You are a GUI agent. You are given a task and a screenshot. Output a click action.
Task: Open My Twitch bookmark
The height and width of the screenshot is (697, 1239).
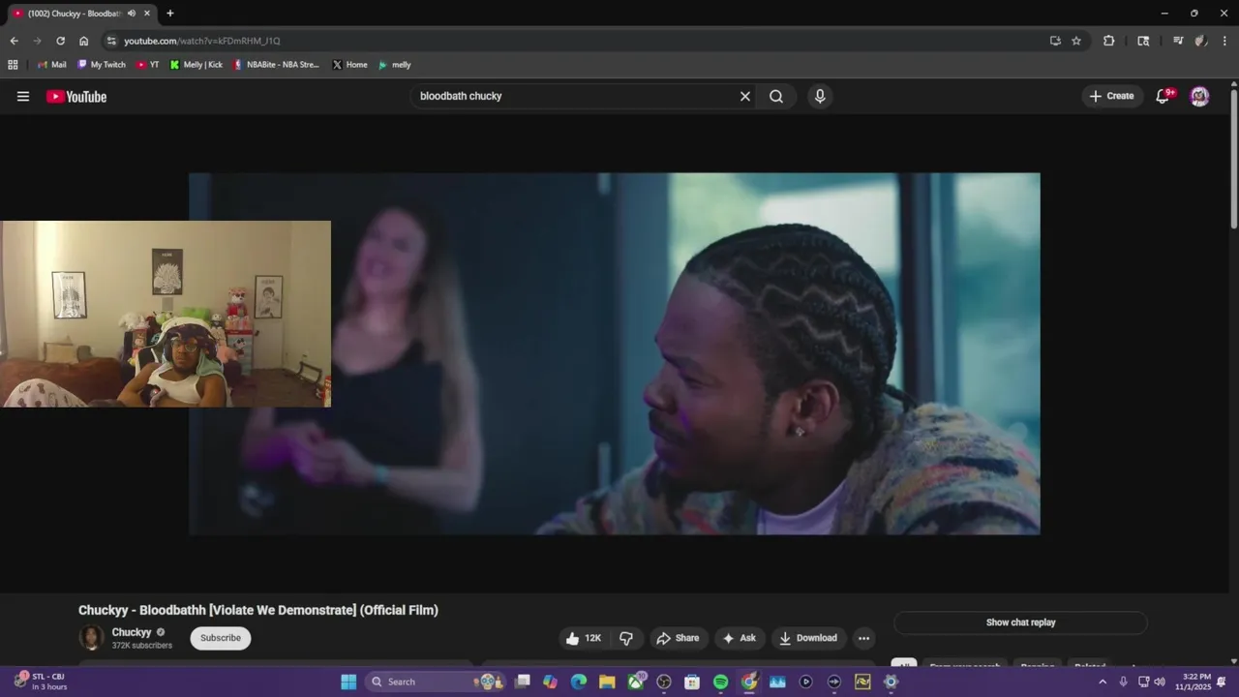[x=102, y=65]
